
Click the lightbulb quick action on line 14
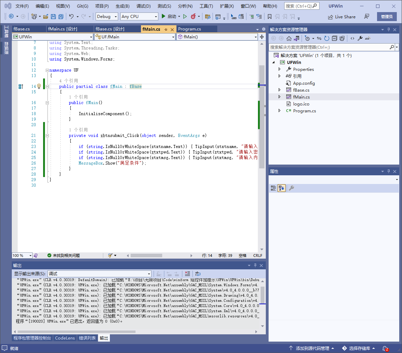pyautogui.click(x=39, y=86)
